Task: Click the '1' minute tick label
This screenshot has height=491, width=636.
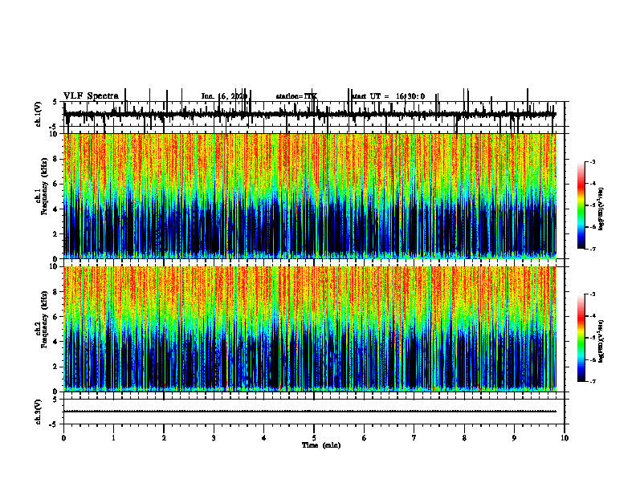Action: pos(113,438)
